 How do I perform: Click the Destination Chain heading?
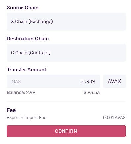click(x=28, y=39)
